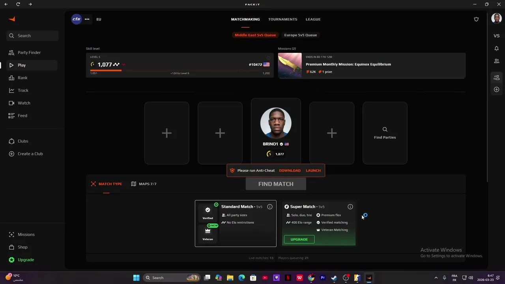Viewport: 505px width, 284px height.
Task: Open the Feed page
Action: pos(32,116)
